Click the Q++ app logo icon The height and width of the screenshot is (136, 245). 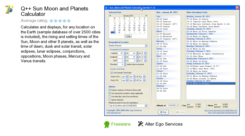(x=9, y=10)
